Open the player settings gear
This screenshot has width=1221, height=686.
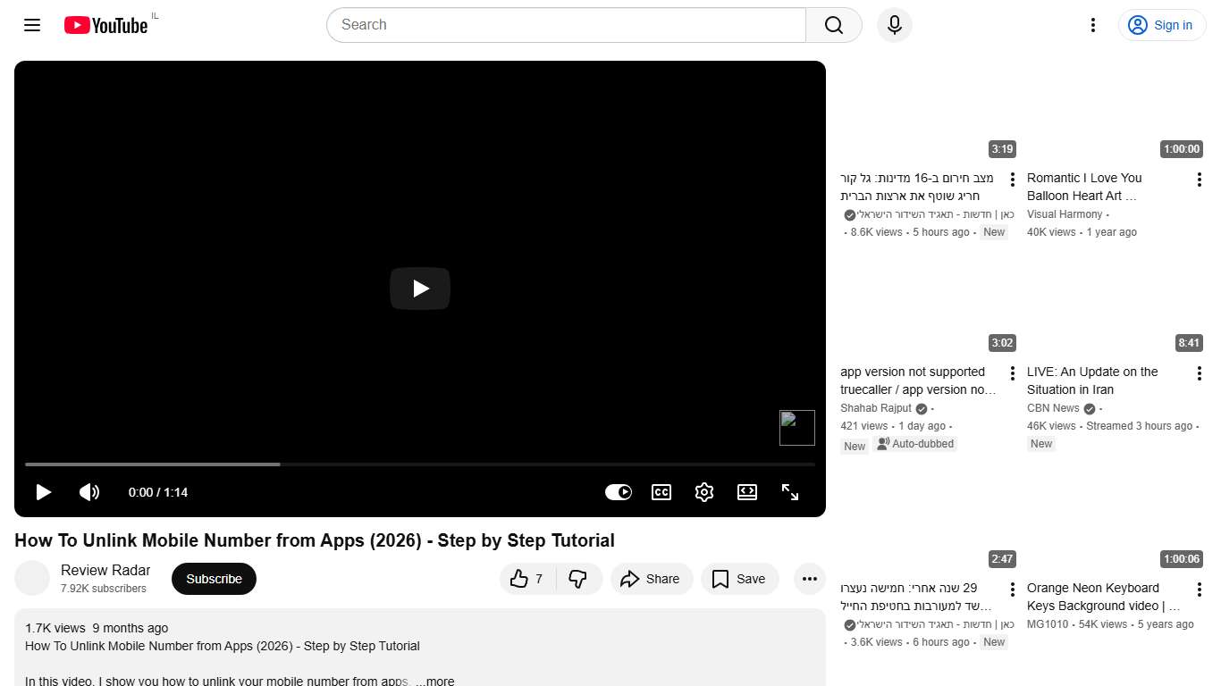704,492
